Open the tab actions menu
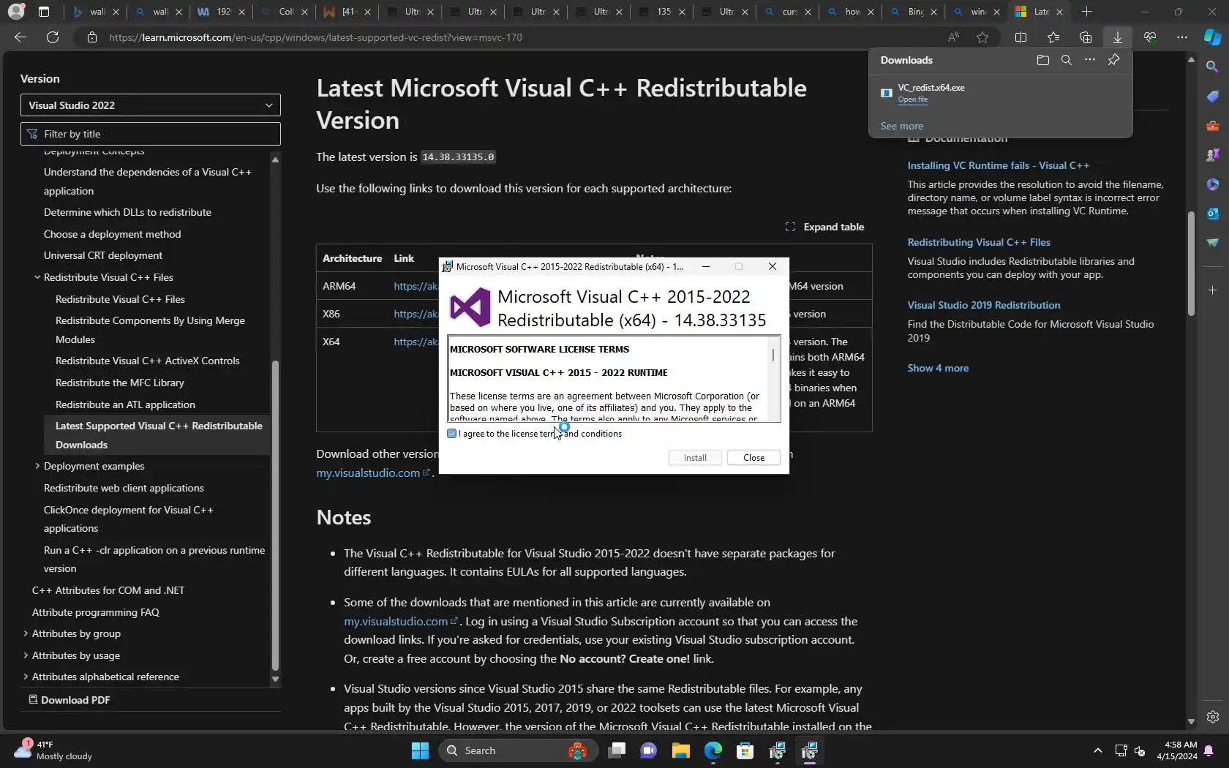The image size is (1229, 768). (x=44, y=12)
